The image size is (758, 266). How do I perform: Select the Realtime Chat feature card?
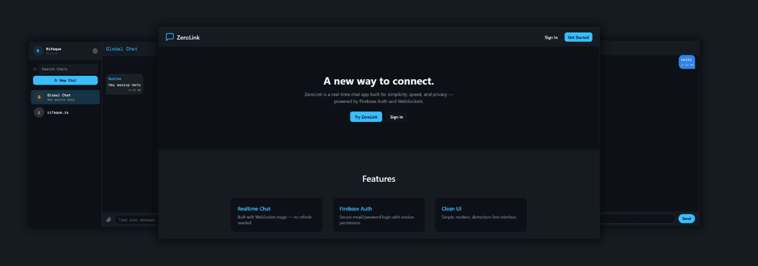click(277, 215)
